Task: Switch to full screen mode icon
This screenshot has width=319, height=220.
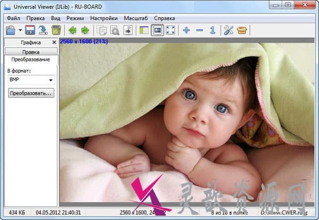Action: [170, 30]
